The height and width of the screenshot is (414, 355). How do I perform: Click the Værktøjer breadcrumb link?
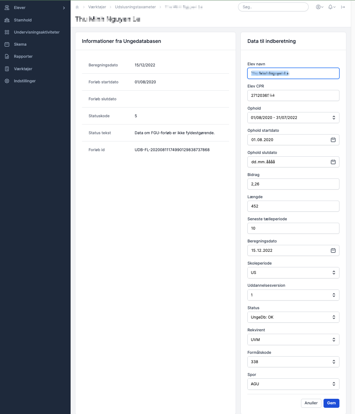97,7
